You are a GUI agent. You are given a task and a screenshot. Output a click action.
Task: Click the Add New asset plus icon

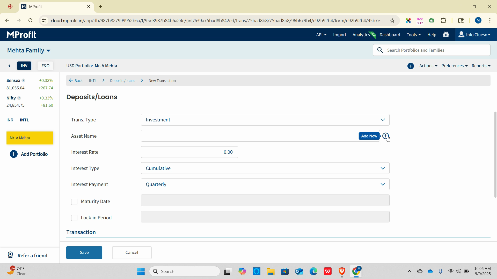click(x=385, y=136)
